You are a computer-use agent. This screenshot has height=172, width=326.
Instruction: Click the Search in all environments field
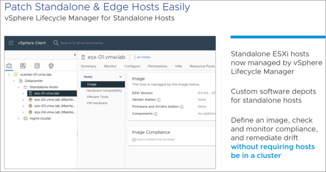pyautogui.click(x=81, y=43)
